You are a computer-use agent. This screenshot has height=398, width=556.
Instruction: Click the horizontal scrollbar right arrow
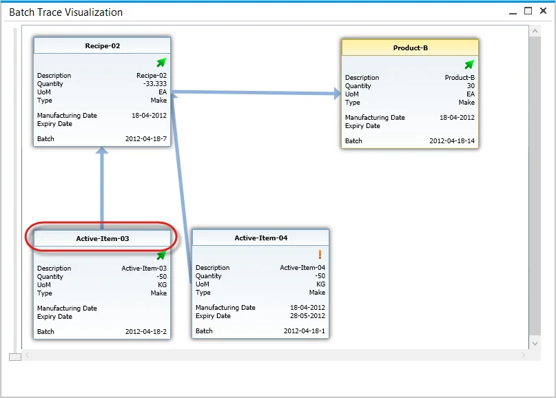point(523,355)
